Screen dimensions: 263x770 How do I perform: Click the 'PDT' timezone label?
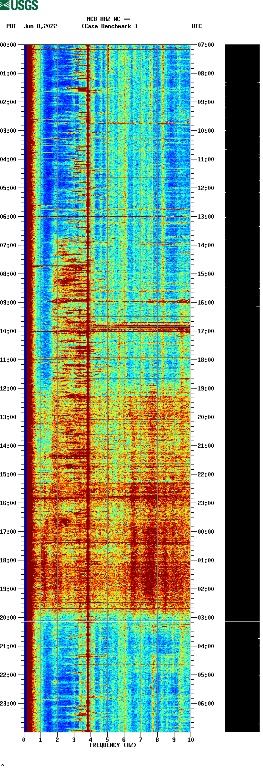(11, 26)
